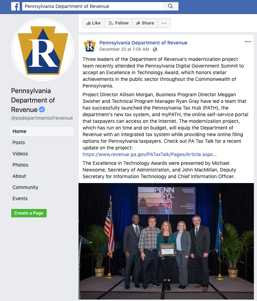
Task: Follow the Department of Revenue page
Action: click(119, 23)
